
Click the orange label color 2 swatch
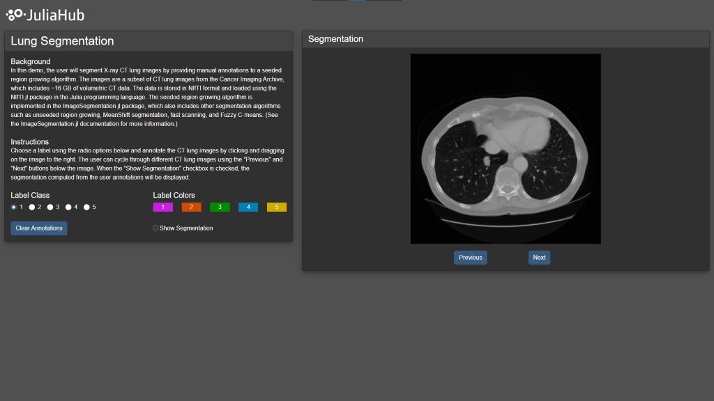click(x=191, y=207)
